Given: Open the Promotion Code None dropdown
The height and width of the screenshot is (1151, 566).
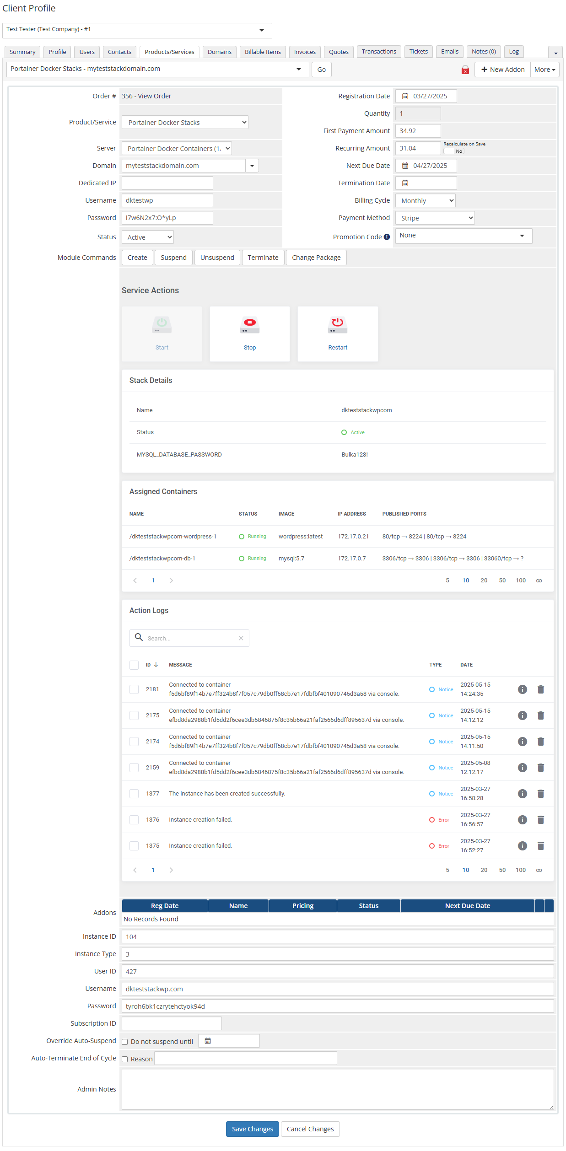Looking at the screenshot, I should pyautogui.click(x=464, y=236).
